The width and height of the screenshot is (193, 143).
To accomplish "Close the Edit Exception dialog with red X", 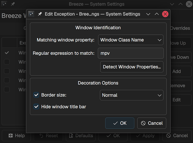I will [x=165, y=14].
